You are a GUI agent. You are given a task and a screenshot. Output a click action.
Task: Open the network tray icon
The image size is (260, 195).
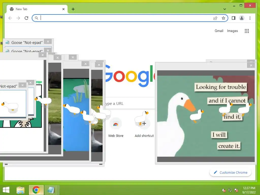tap(230, 190)
